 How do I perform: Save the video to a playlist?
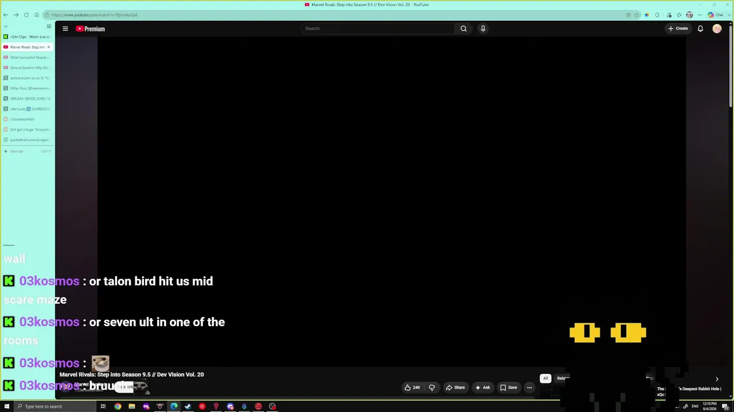point(509,387)
